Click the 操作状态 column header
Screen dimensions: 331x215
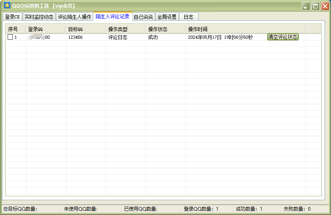(x=165, y=29)
